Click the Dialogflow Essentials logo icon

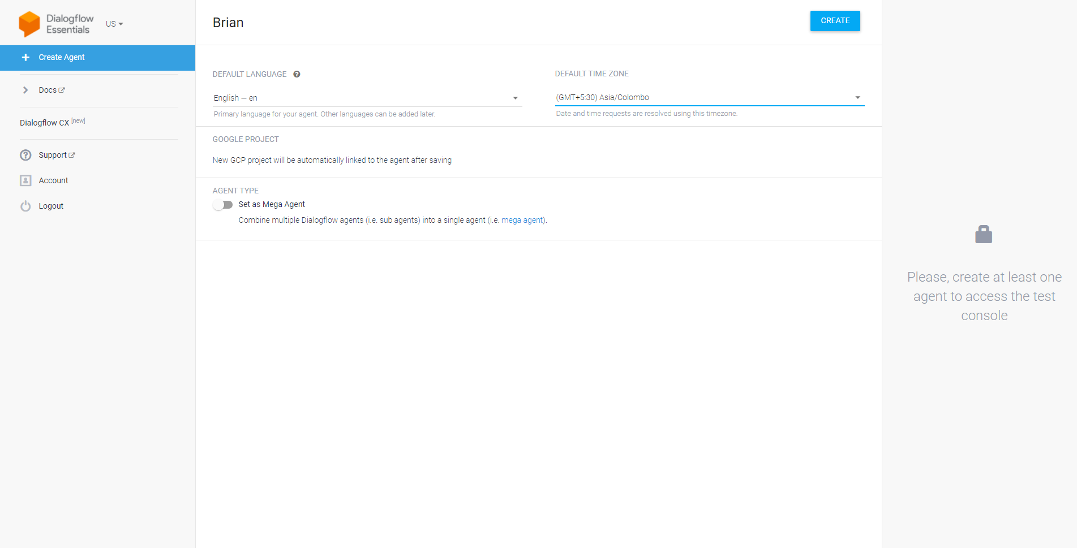pyautogui.click(x=29, y=24)
